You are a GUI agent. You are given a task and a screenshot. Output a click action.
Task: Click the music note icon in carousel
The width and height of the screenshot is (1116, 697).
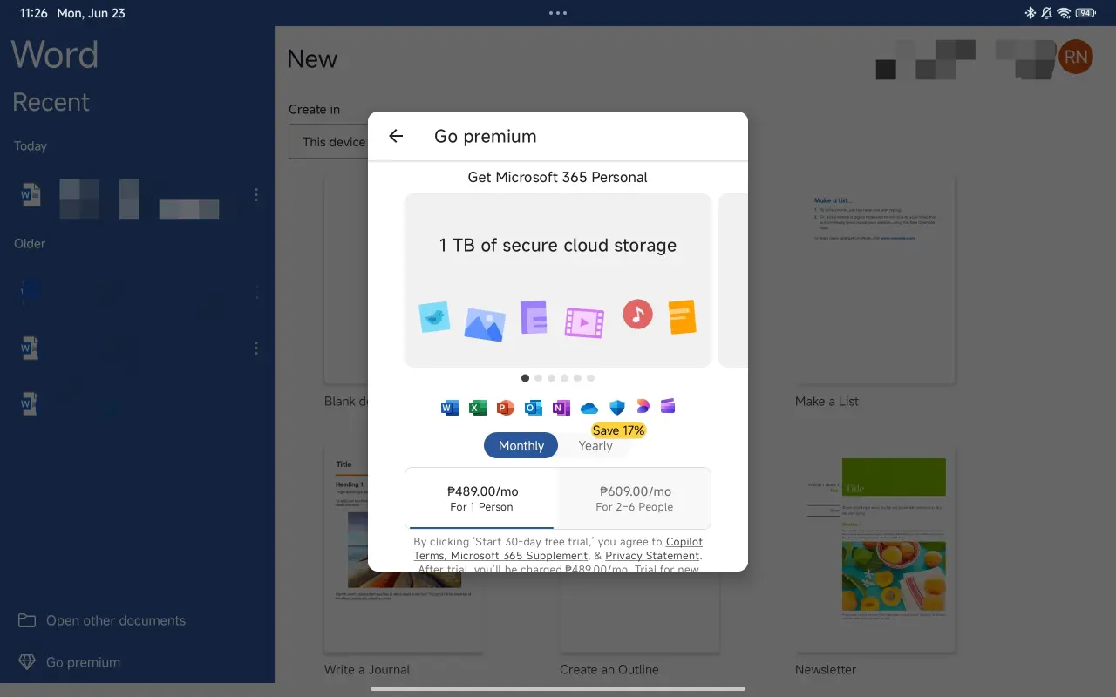coord(637,314)
